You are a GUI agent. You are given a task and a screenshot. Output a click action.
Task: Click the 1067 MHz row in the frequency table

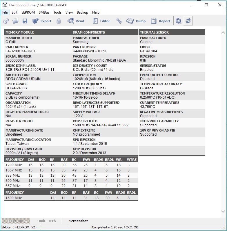(x=71, y=170)
